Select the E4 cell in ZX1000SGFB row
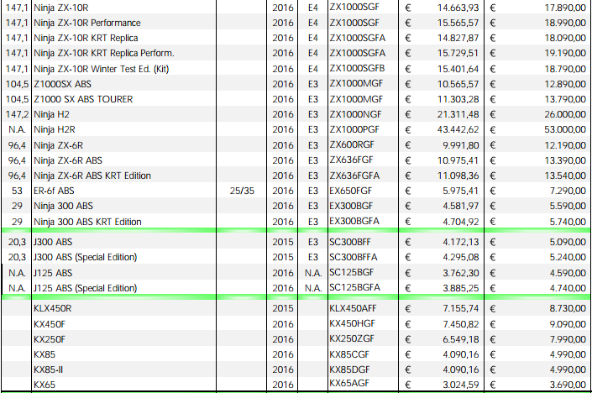The image size is (592, 393). [313, 69]
